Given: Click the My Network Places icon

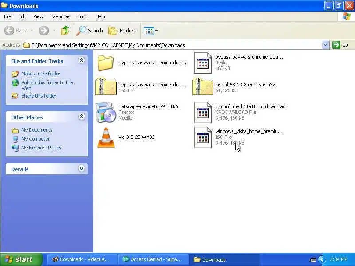Looking at the screenshot, I should point(15,148).
